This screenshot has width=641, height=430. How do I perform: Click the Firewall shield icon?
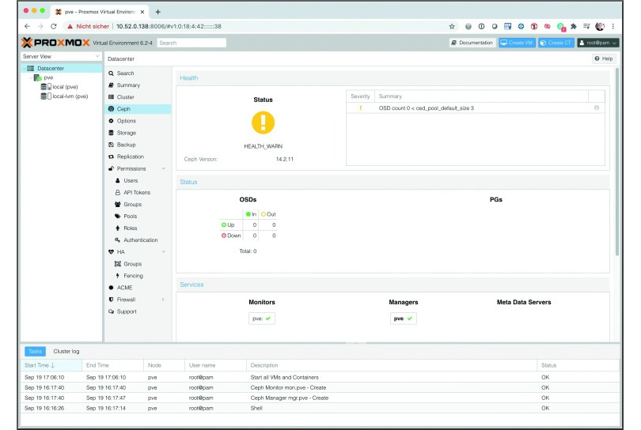click(112, 300)
